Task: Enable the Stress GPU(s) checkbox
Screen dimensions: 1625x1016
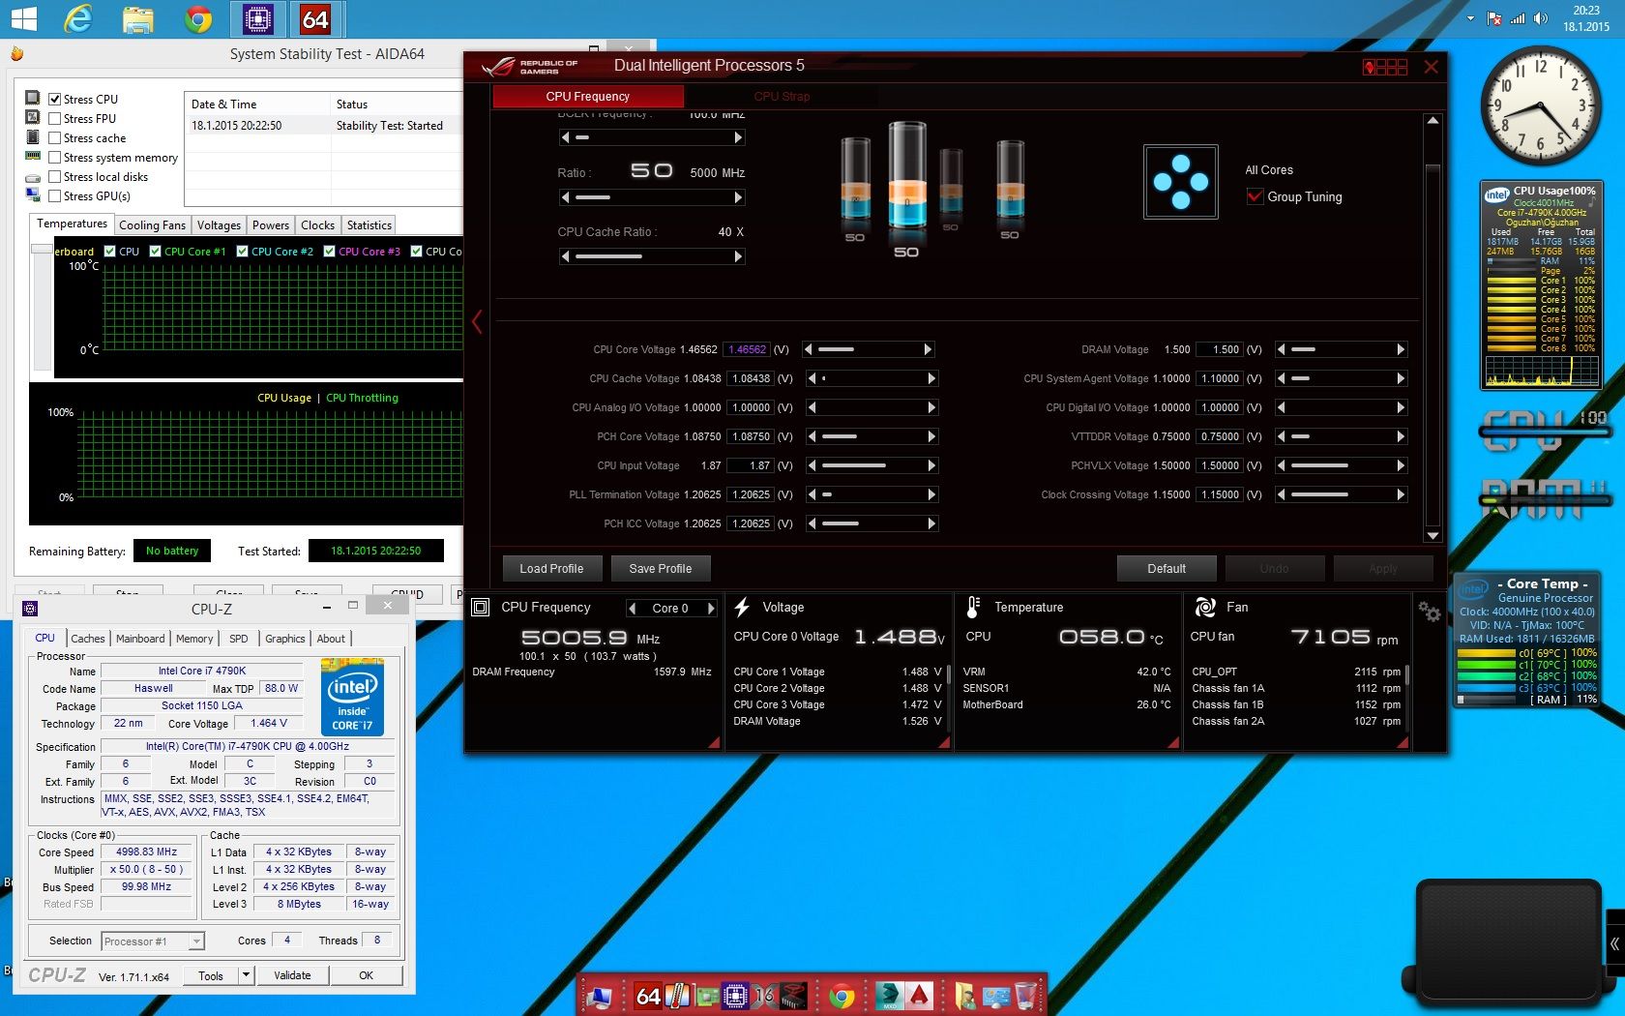Action: click(56, 195)
